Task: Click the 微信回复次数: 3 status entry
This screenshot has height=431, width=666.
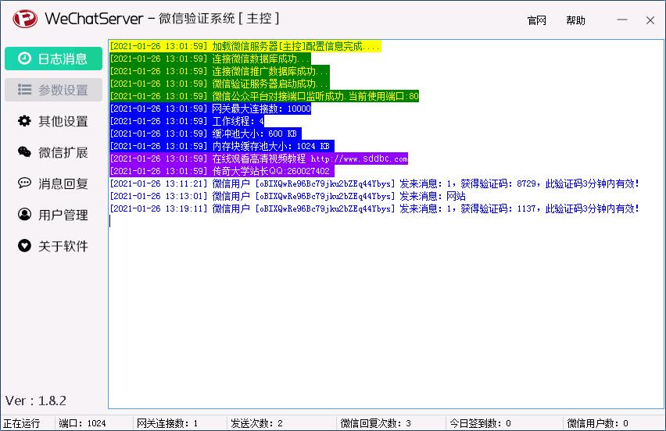Action: click(375, 423)
